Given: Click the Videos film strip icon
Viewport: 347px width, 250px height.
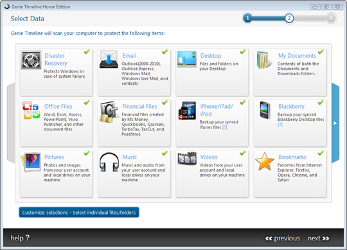Looking at the screenshot, I should click(187, 158).
